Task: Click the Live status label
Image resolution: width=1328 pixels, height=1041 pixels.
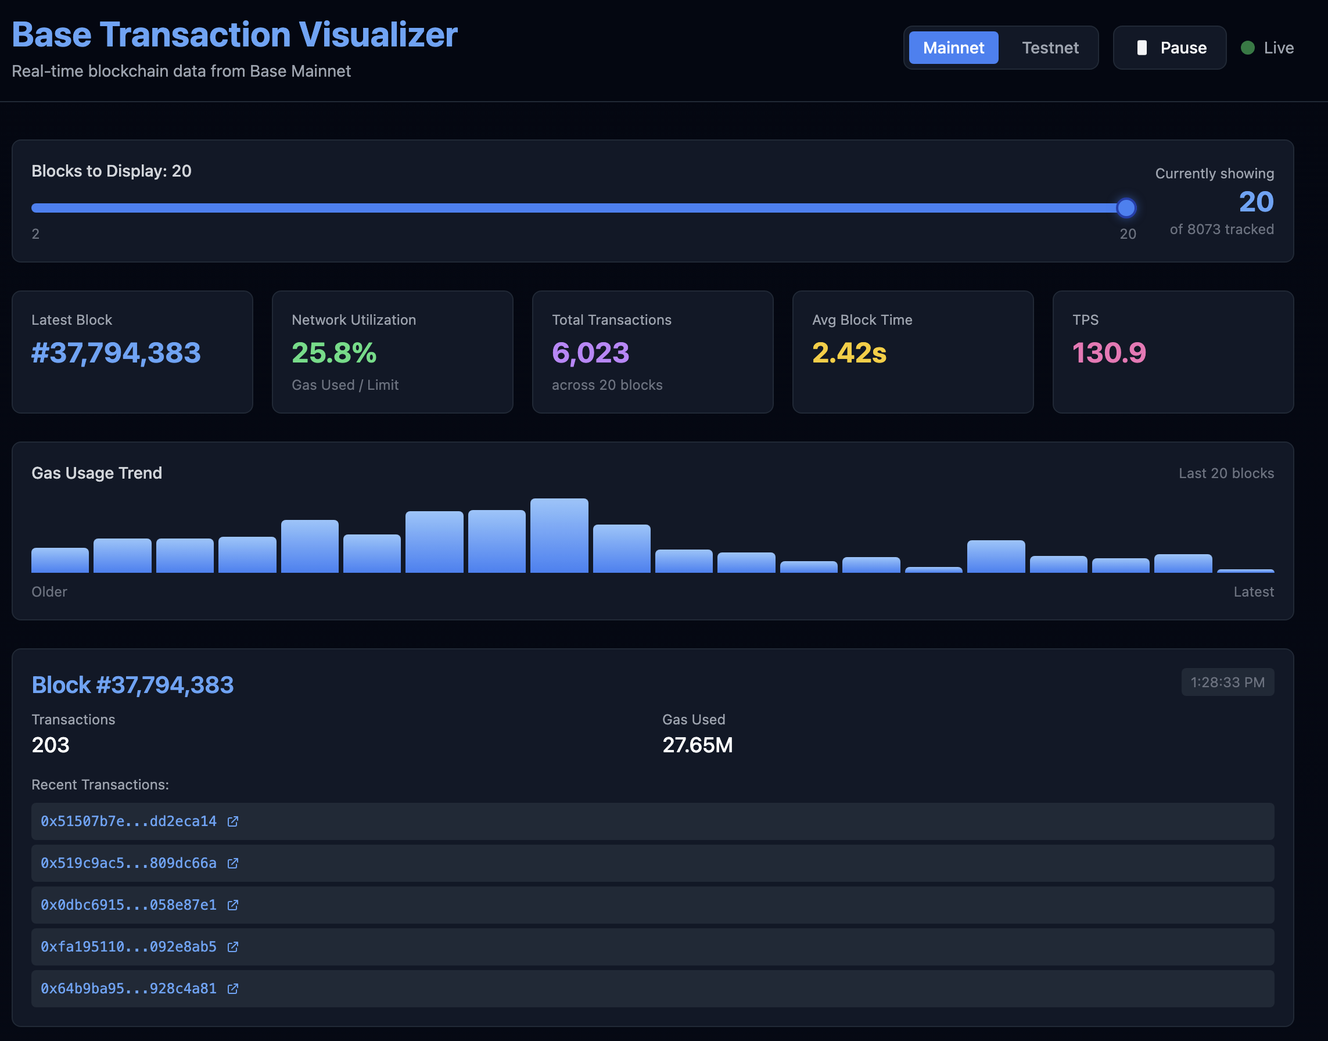Action: [1279, 48]
